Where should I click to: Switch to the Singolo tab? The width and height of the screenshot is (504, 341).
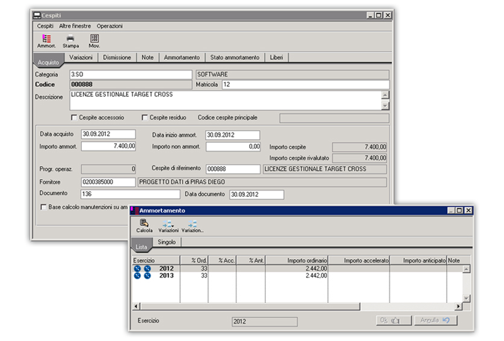click(166, 242)
